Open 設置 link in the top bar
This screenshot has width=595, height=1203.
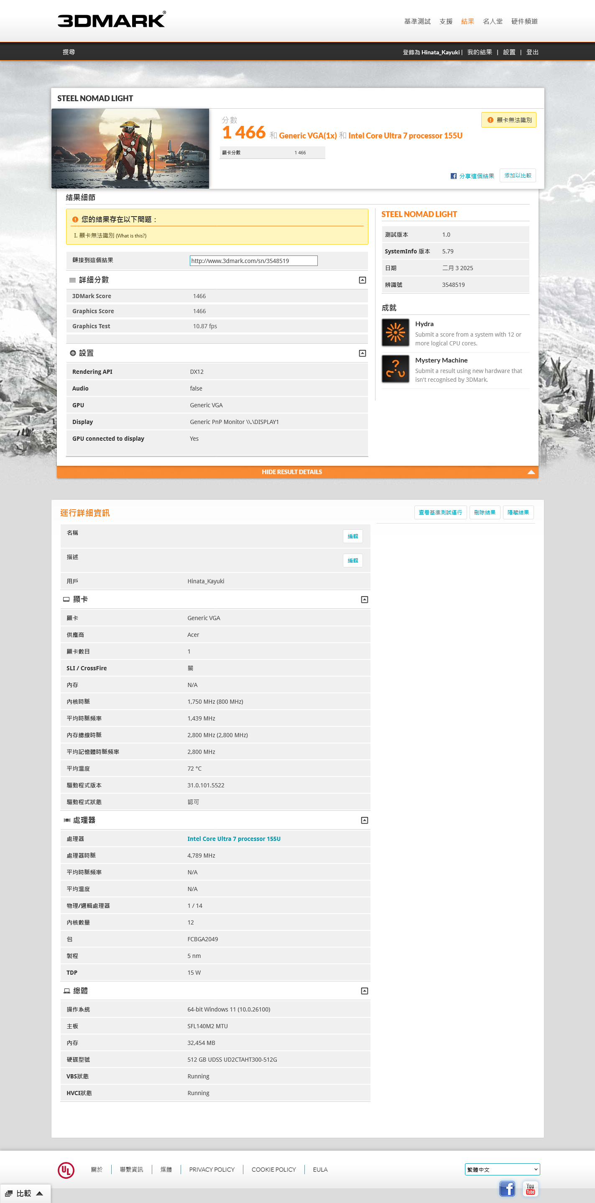pos(509,52)
